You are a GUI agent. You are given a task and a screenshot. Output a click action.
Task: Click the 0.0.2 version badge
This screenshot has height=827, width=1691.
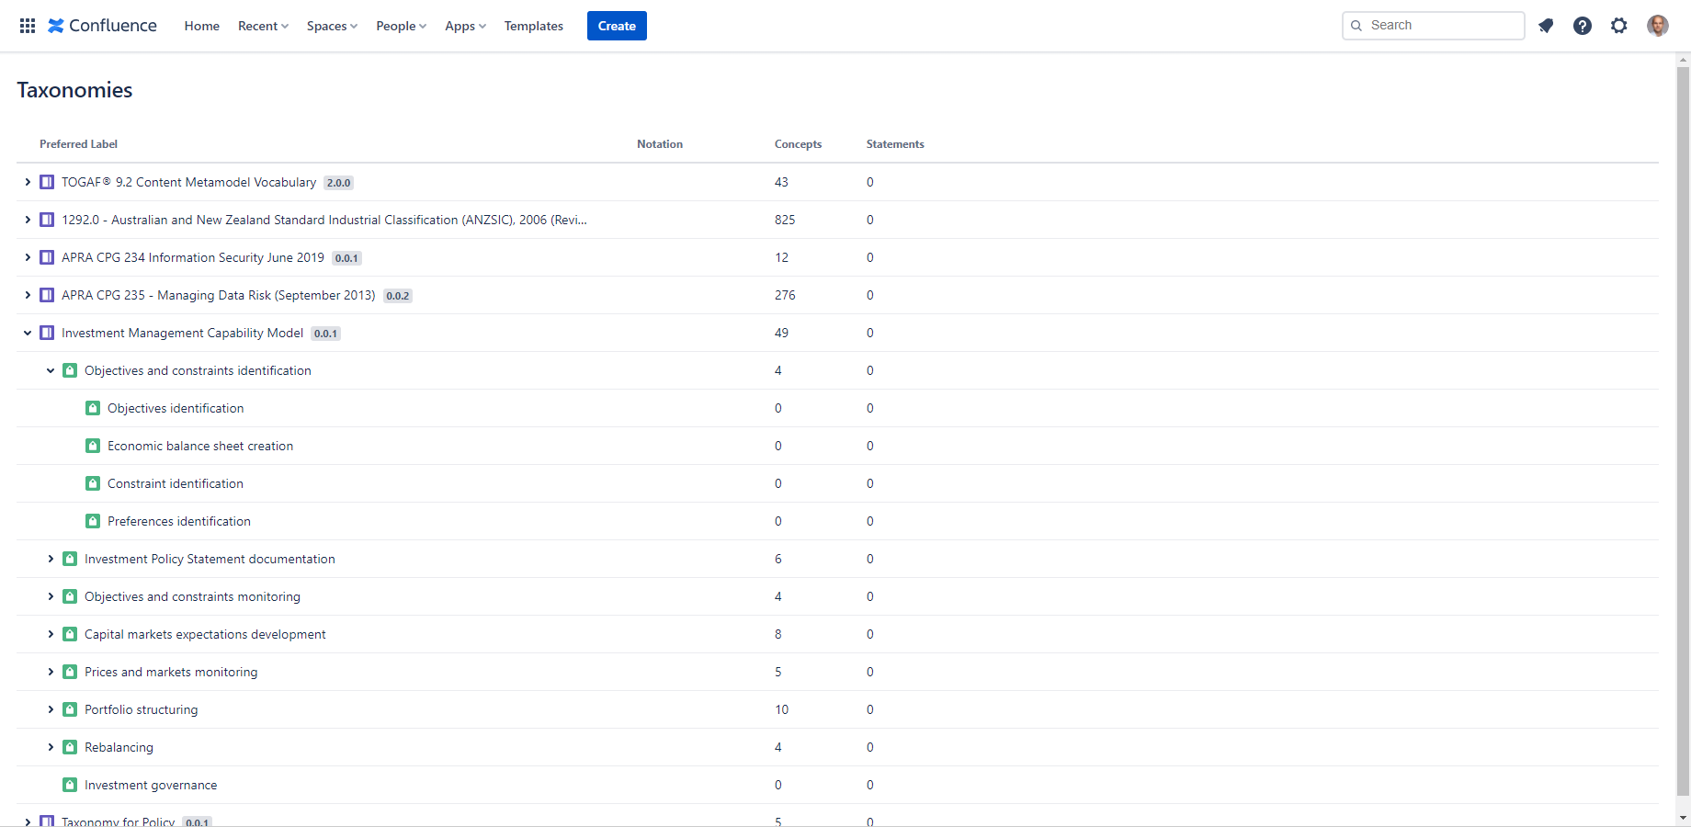(398, 296)
